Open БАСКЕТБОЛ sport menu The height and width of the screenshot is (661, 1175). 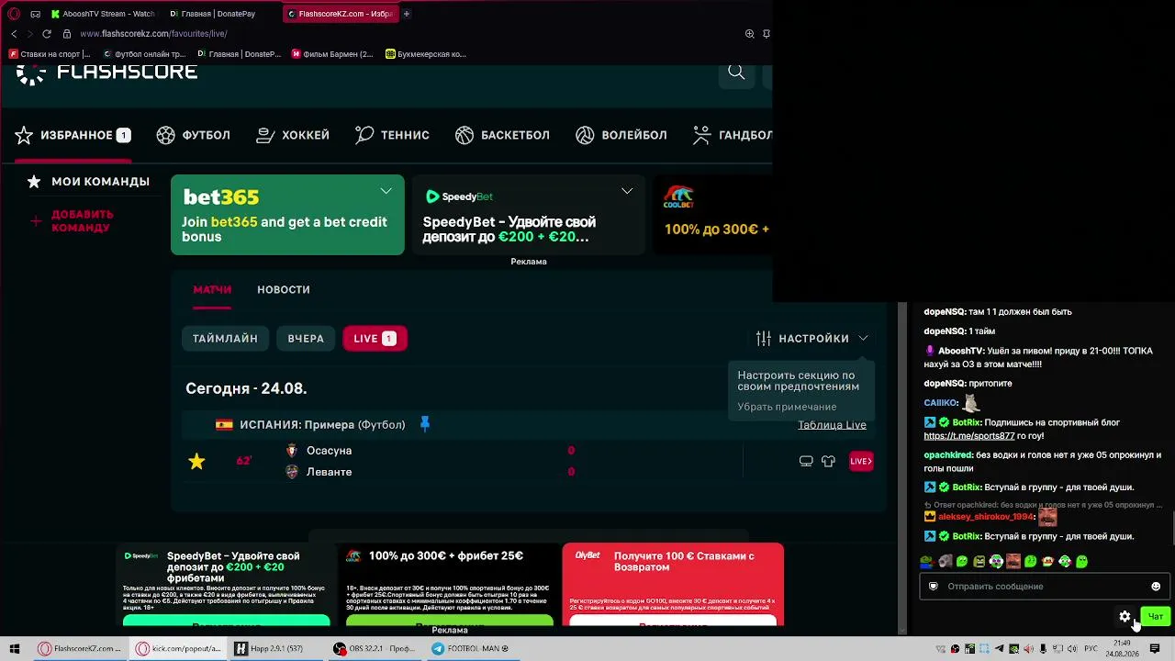click(x=502, y=136)
